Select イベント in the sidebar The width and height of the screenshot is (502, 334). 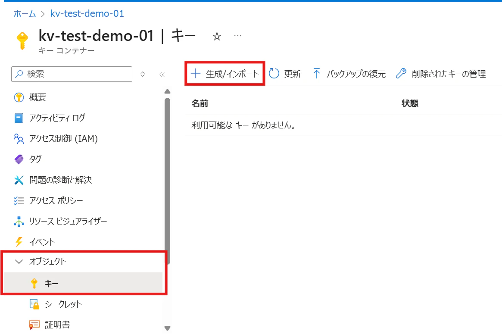(x=42, y=242)
